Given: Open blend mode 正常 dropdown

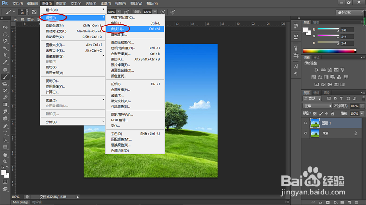Looking at the screenshot, I should tap(317, 106).
